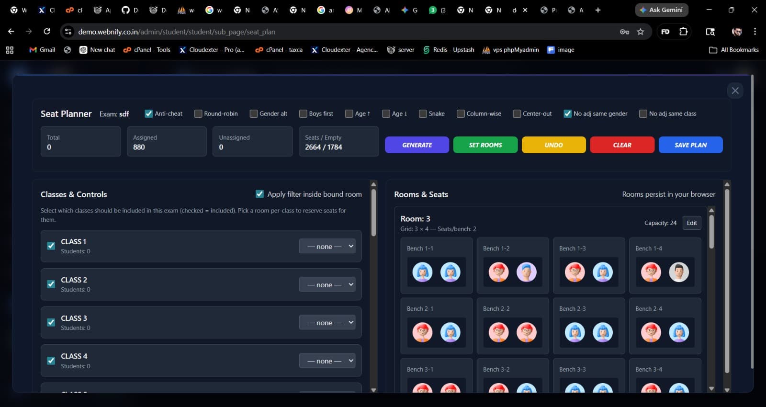Viewport: 766px width, 407px height.
Task: Open the CLASS 4 room dropdown
Action: pyautogui.click(x=327, y=361)
